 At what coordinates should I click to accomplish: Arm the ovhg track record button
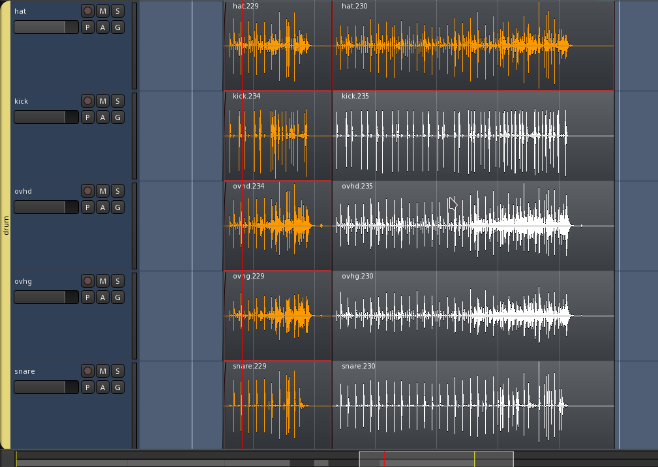87,281
